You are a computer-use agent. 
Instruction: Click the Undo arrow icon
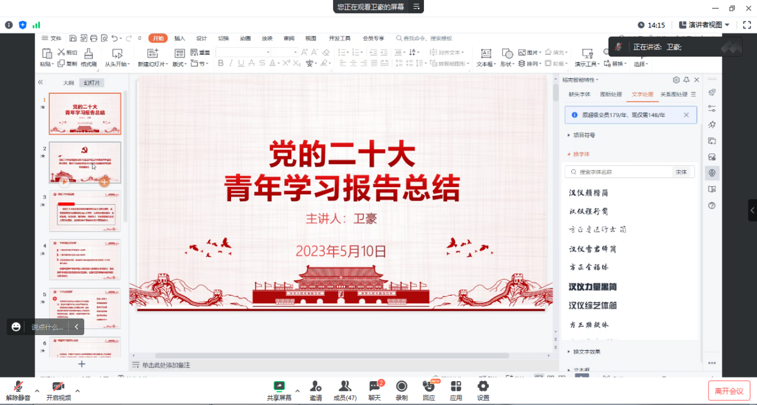tap(114, 38)
